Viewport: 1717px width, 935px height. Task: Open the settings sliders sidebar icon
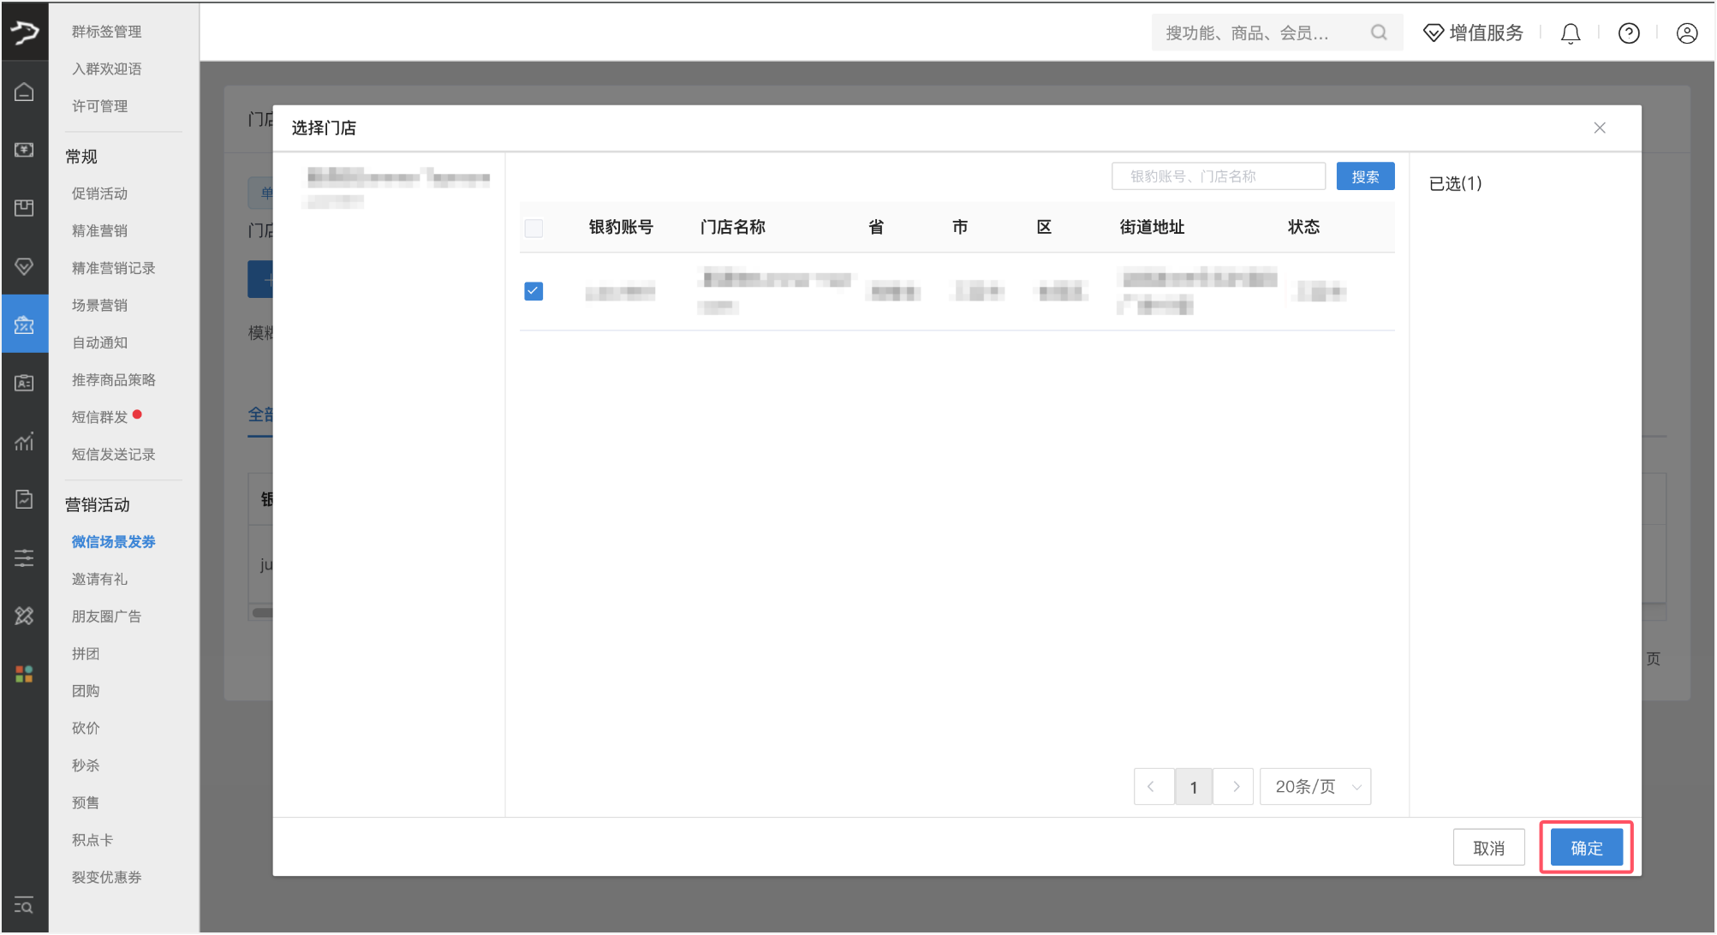24,558
